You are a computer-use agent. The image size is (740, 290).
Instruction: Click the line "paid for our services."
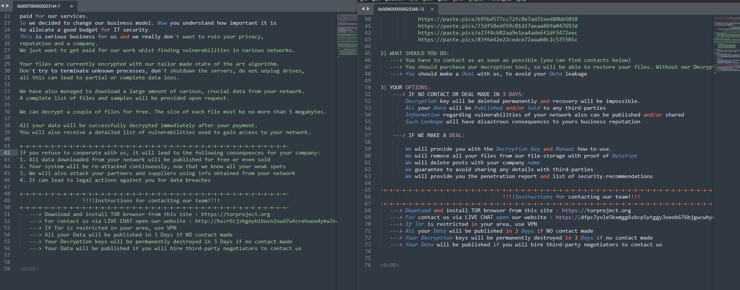[x=54, y=16]
